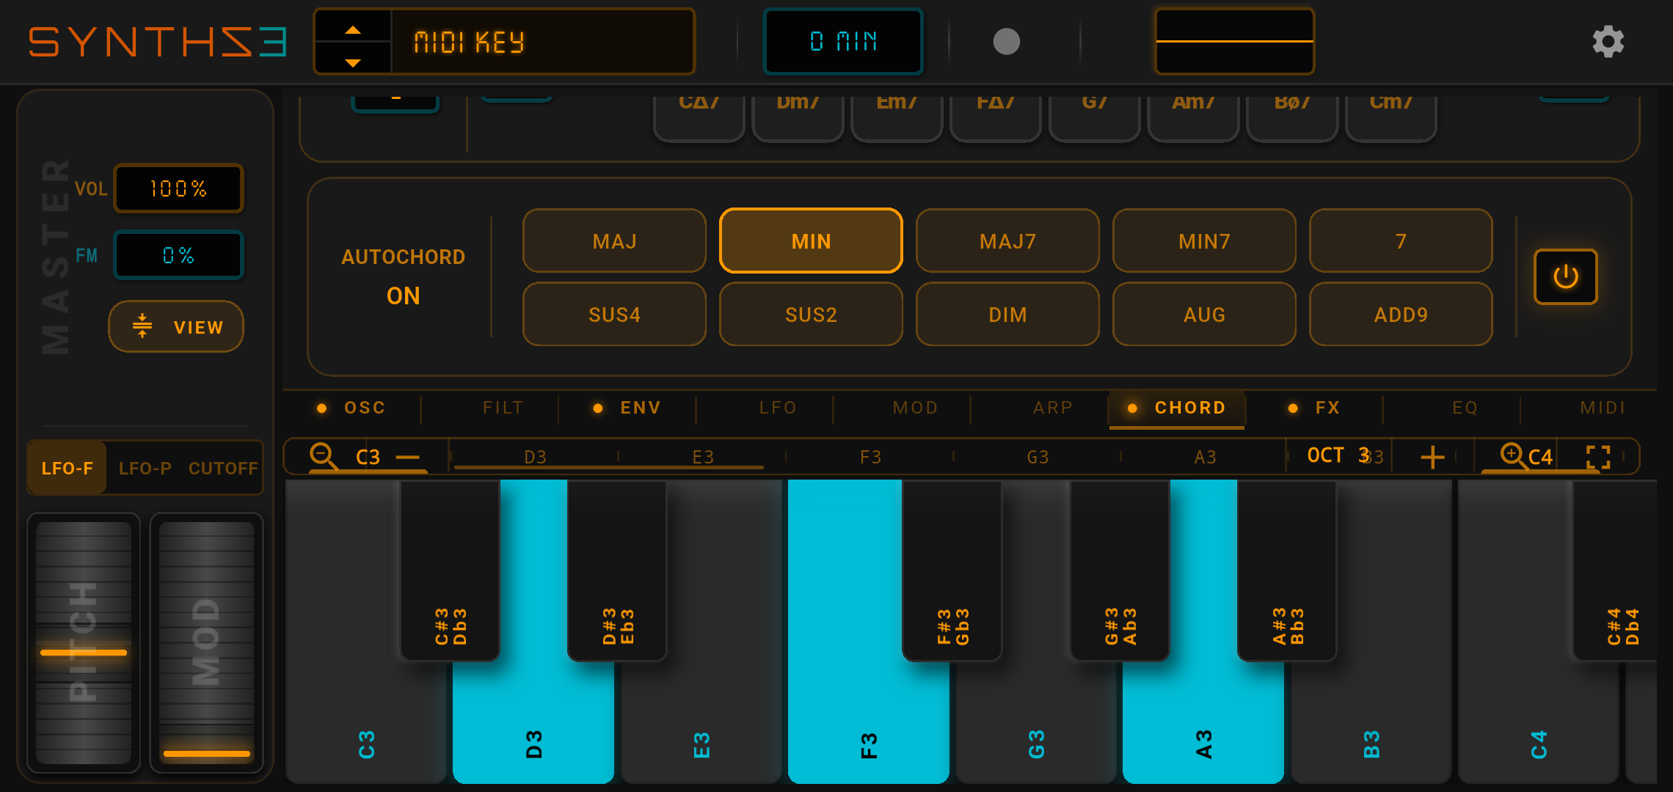Switch pitch wheel mode to LFO-P

[146, 468]
